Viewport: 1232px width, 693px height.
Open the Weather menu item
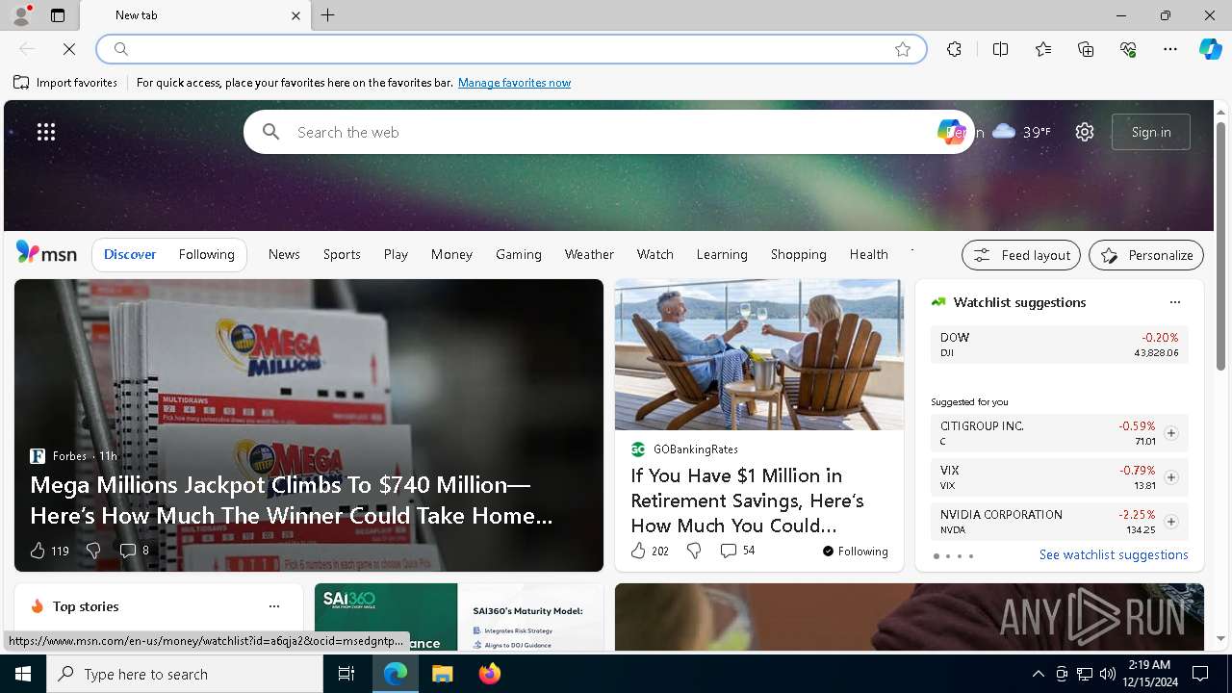click(589, 254)
